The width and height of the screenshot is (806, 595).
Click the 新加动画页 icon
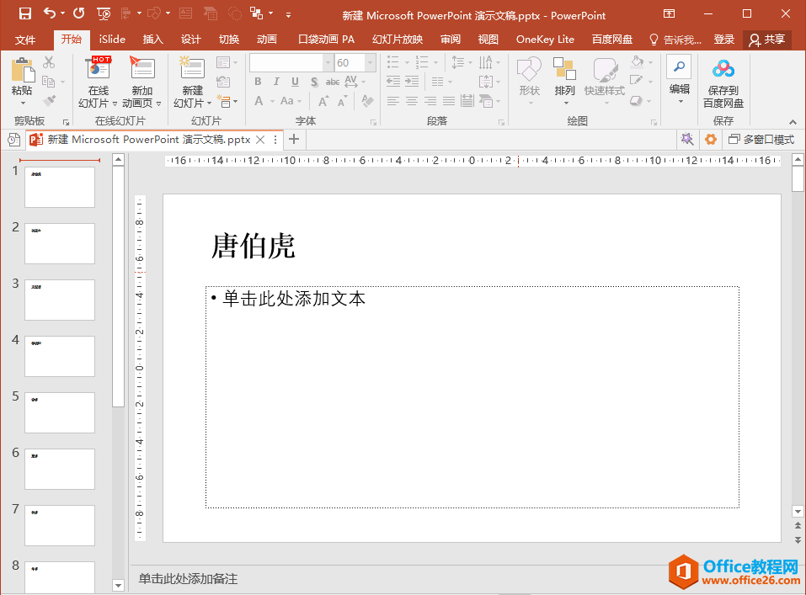point(141,69)
